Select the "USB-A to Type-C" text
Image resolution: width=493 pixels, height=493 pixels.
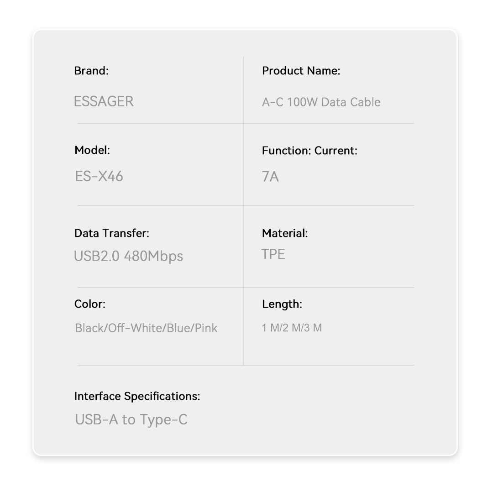tap(131, 420)
